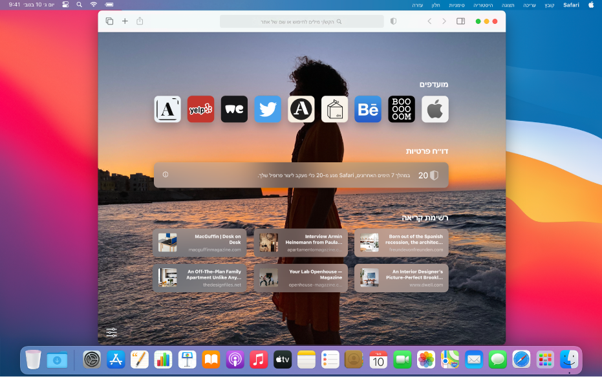Screen dimensions: 602x377
Task: Open the start page customization settings
Action: 112,332
